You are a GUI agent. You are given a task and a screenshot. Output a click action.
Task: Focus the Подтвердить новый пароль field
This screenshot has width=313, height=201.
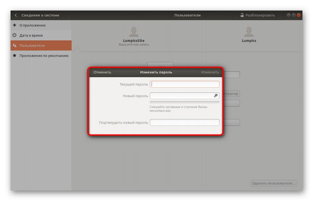[x=185, y=122]
